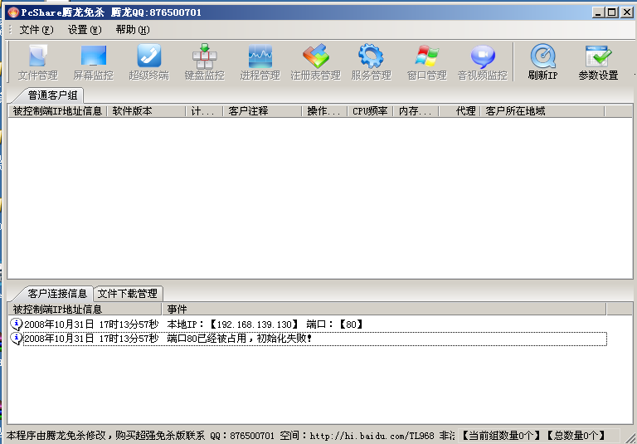The image size is (637, 444).
Task: Sort by 软件版本 column header
Action: click(x=146, y=111)
